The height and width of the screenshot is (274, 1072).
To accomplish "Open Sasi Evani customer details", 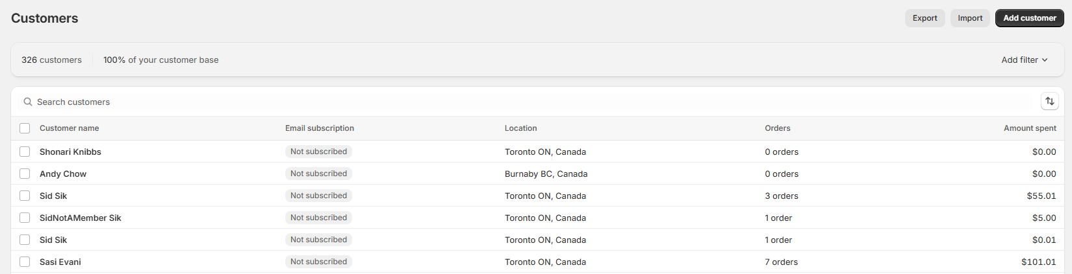I will pos(60,262).
